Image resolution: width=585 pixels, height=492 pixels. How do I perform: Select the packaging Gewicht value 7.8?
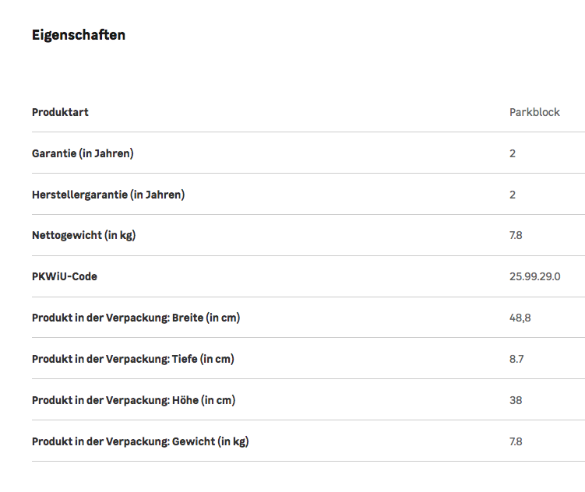[516, 441]
